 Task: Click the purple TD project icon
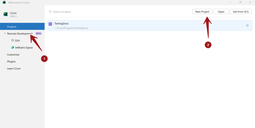tap(50, 24)
